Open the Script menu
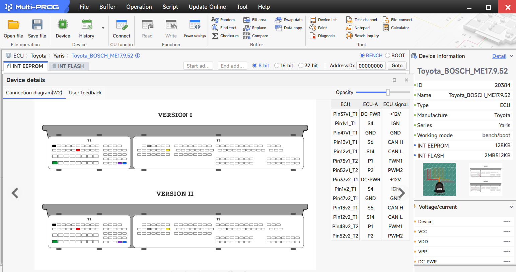The image size is (516, 272). [170, 7]
